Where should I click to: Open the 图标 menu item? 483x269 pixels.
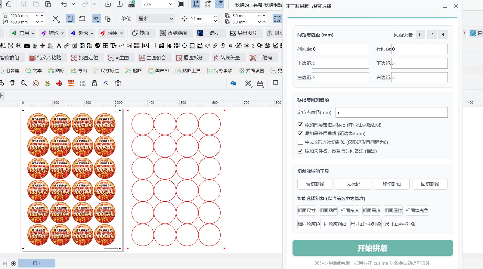(56, 70)
